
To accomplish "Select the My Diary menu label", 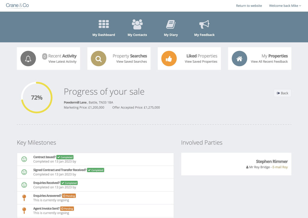I will 171,35.
